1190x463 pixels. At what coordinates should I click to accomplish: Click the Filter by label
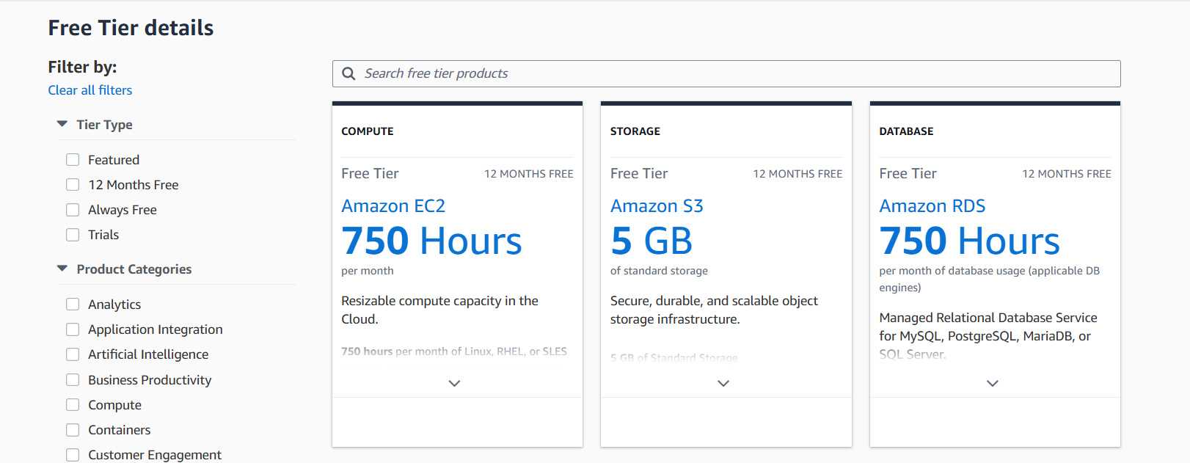coord(83,67)
